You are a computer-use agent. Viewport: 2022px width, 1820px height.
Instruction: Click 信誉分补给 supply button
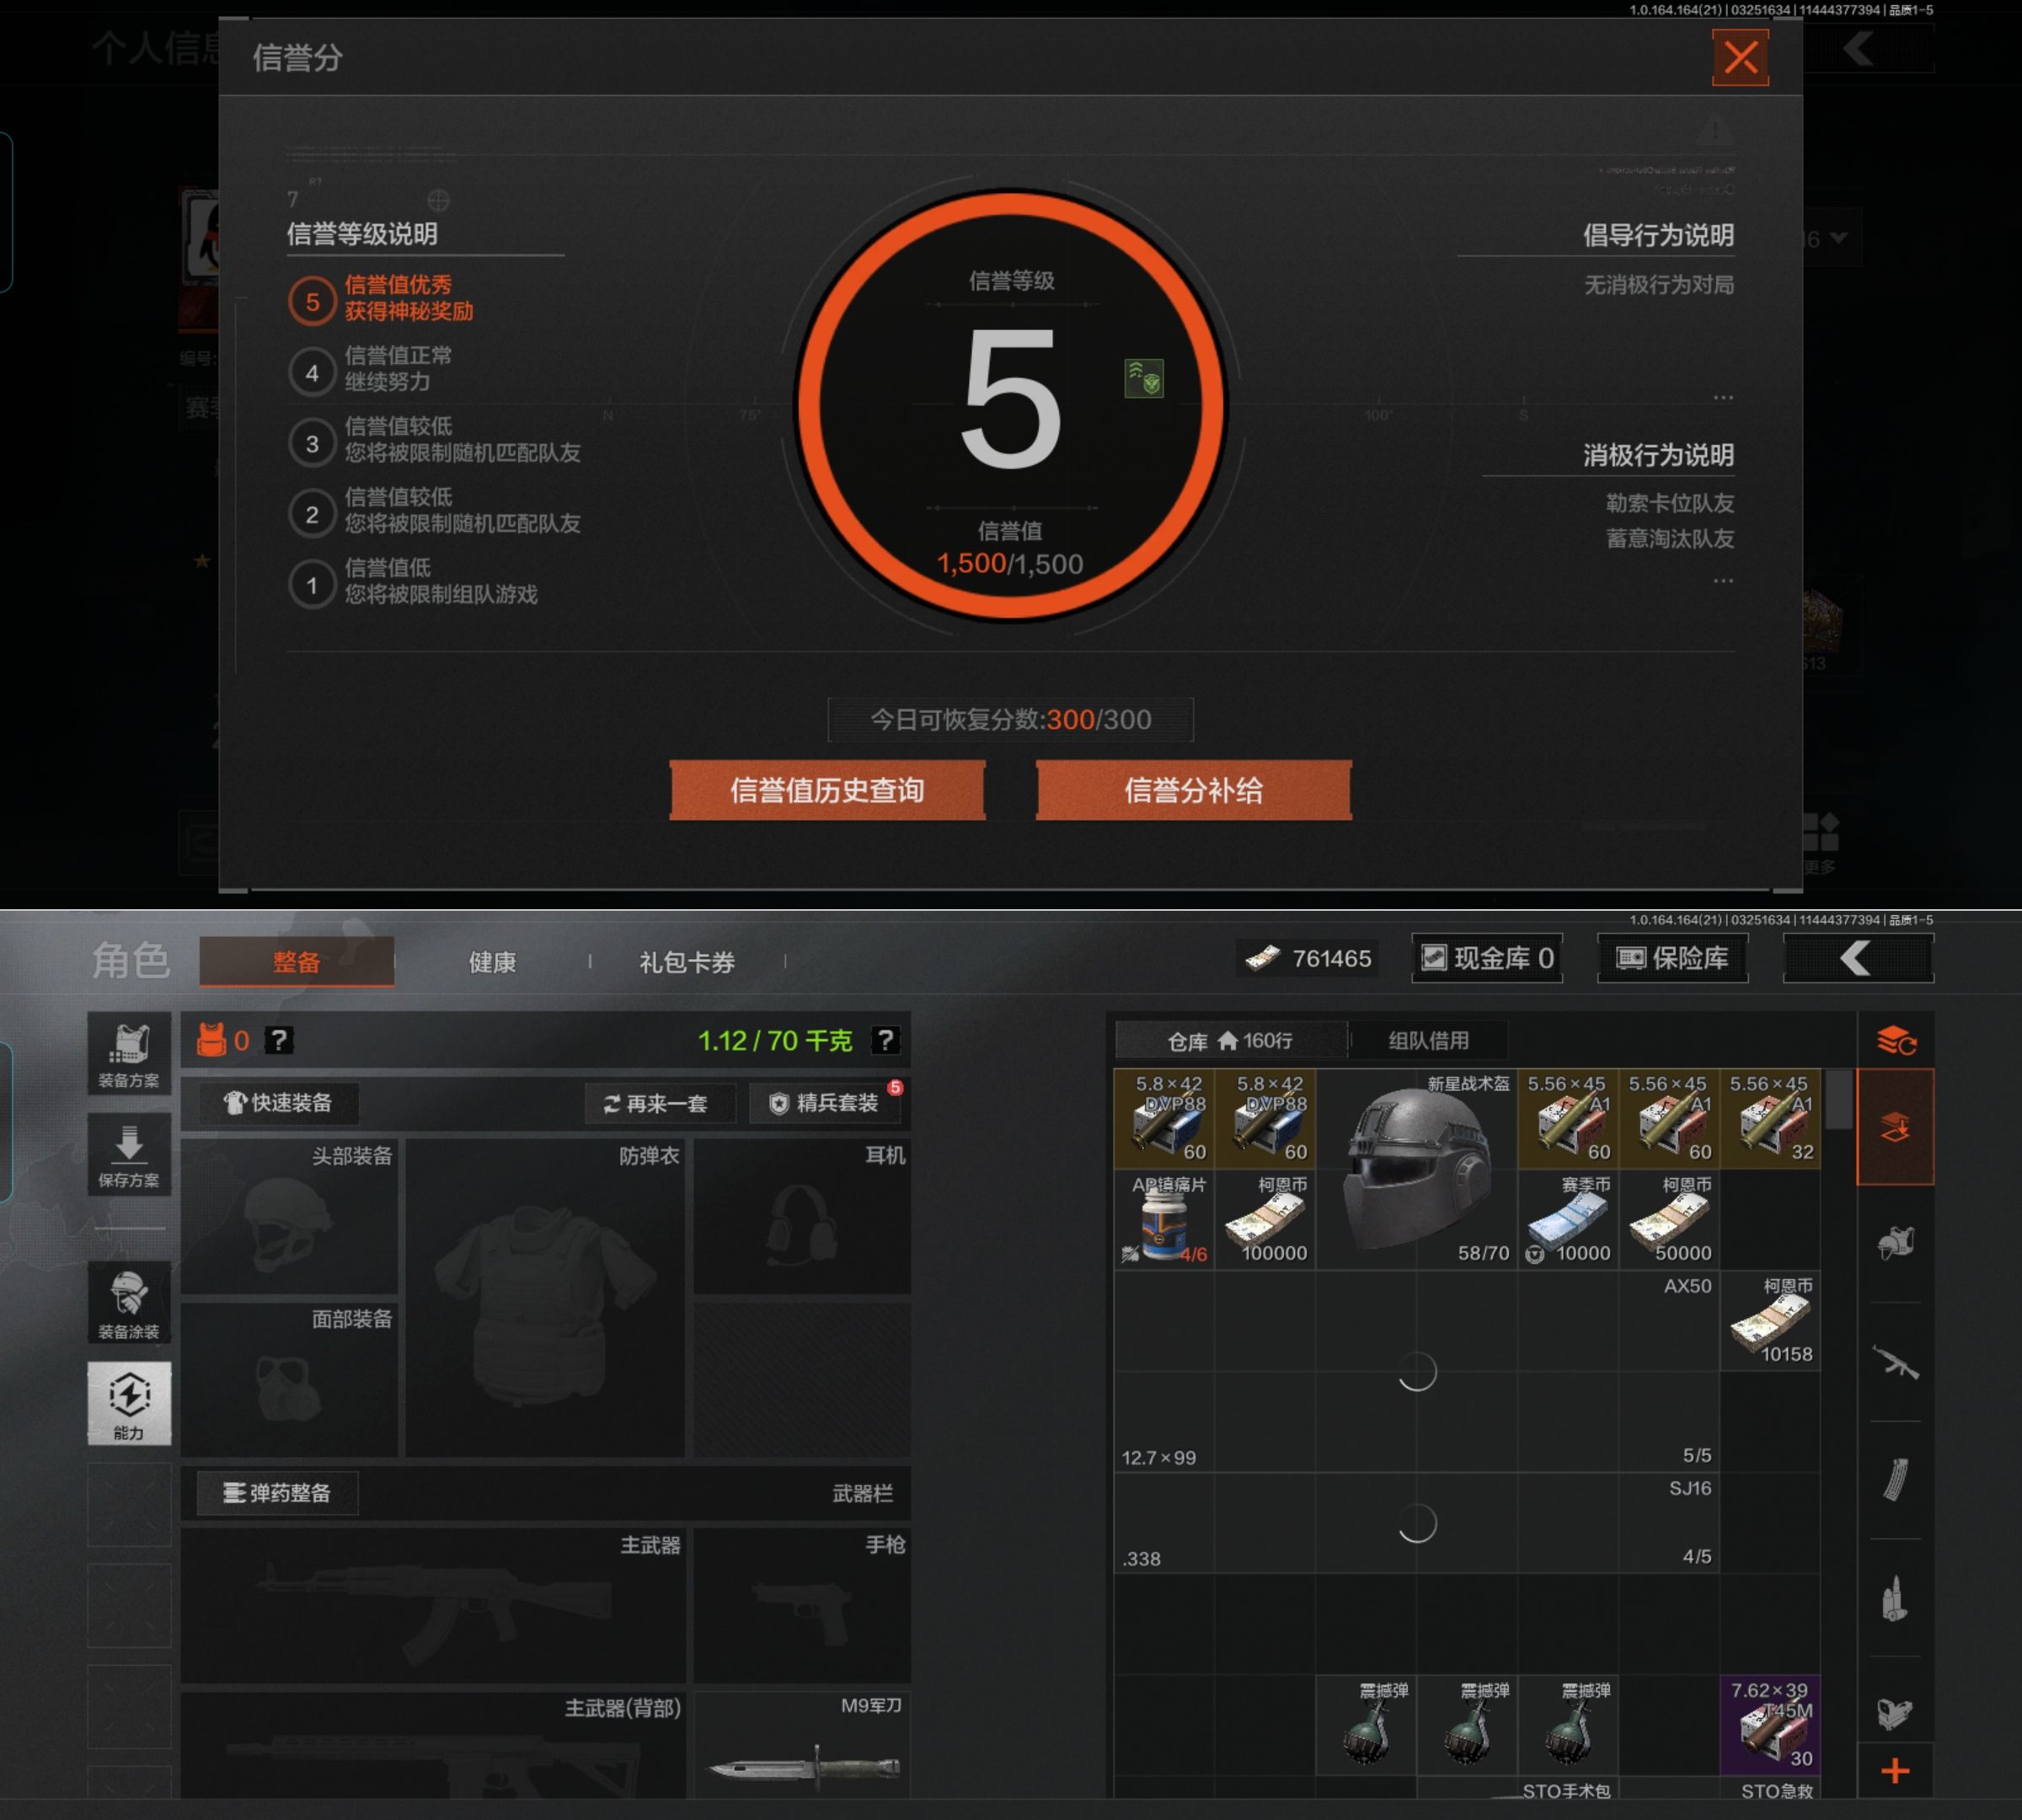pyautogui.click(x=1193, y=790)
